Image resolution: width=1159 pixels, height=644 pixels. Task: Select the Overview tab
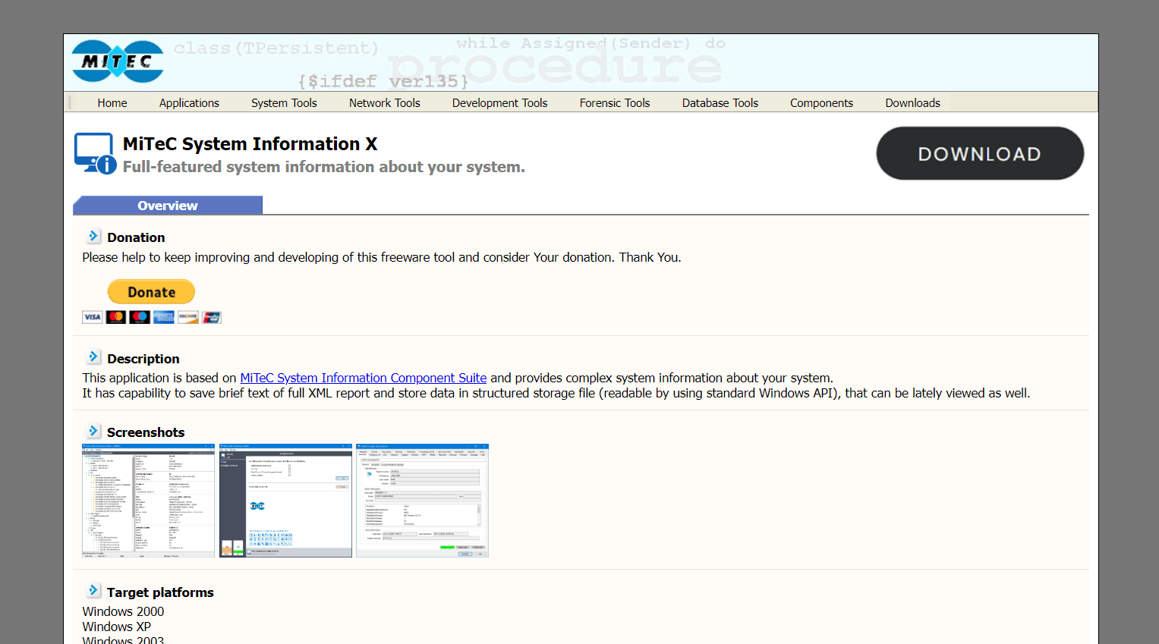(168, 206)
